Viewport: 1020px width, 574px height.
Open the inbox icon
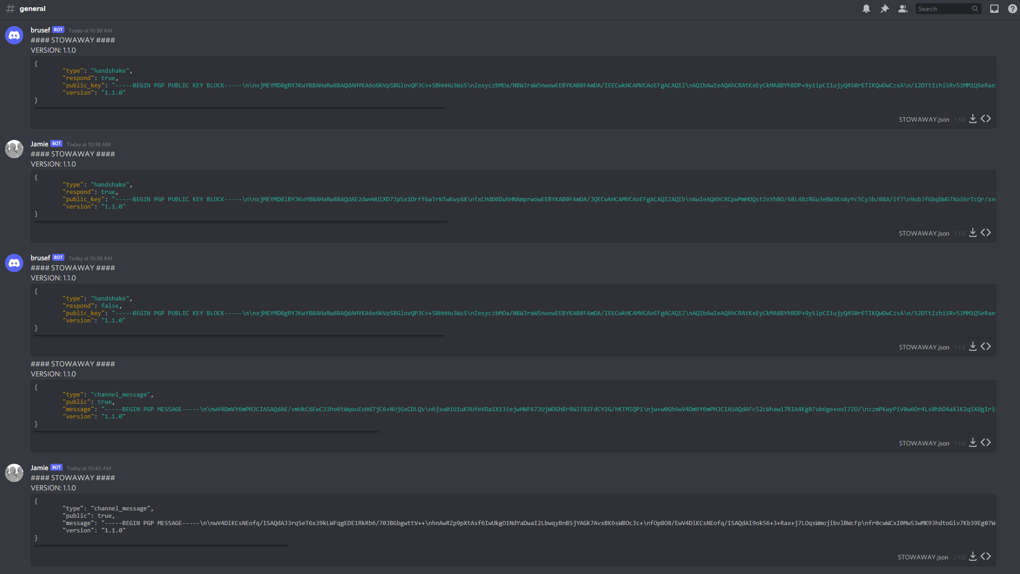tap(994, 9)
